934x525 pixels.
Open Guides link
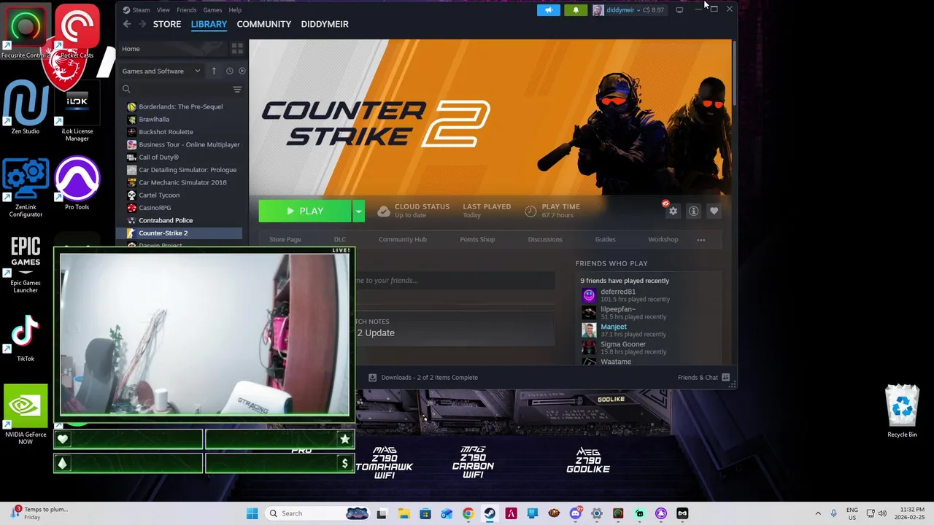pos(605,239)
